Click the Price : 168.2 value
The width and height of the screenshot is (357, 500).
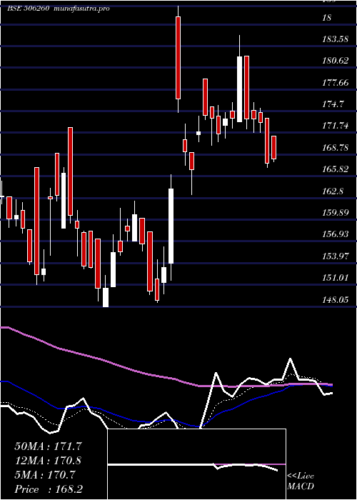[x=49, y=489]
